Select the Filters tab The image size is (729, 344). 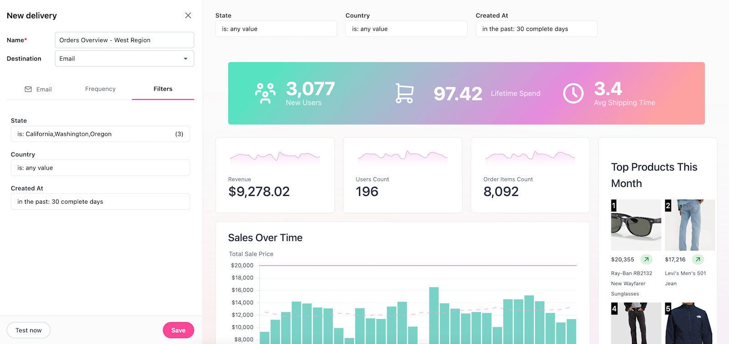point(163,89)
